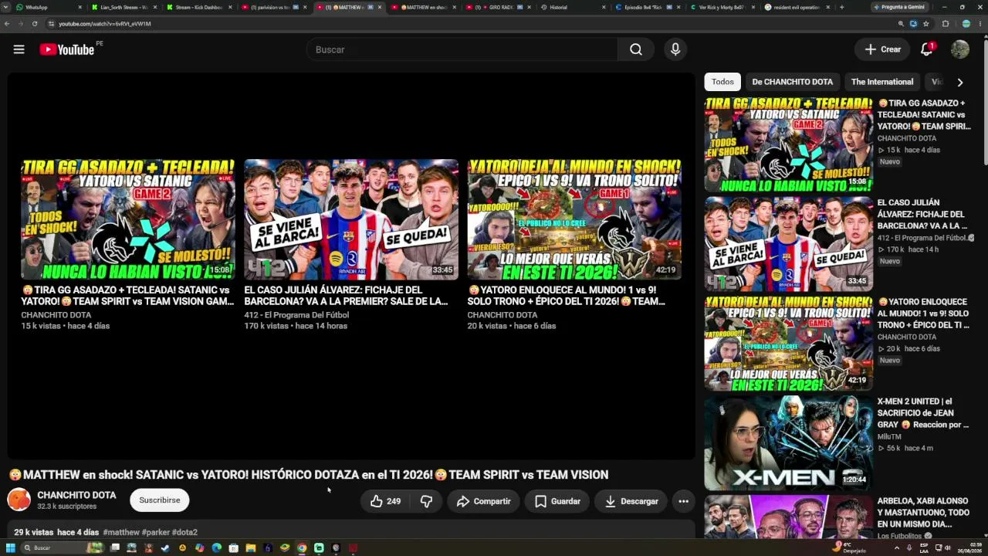Open the endscreen TIRA GG ASADAZO thumbnail
This screenshot has width=988, height=556.
click(x=128, y=219)
